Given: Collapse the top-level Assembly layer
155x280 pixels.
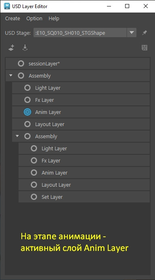Looking at the screenshot, I should click(x=11, y=76).
